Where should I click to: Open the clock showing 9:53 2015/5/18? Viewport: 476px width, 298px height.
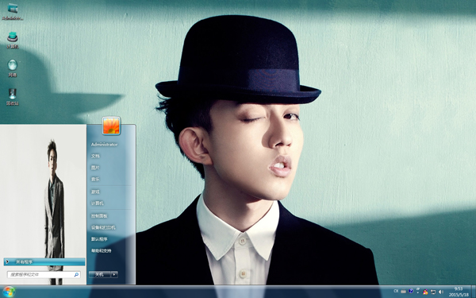coord(459,292)
